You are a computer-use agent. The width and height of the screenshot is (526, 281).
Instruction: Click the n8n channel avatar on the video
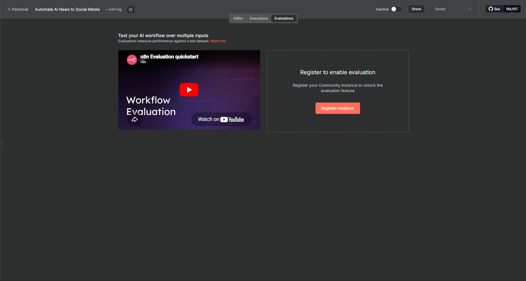pyautogui.click(x=132, y=60)
